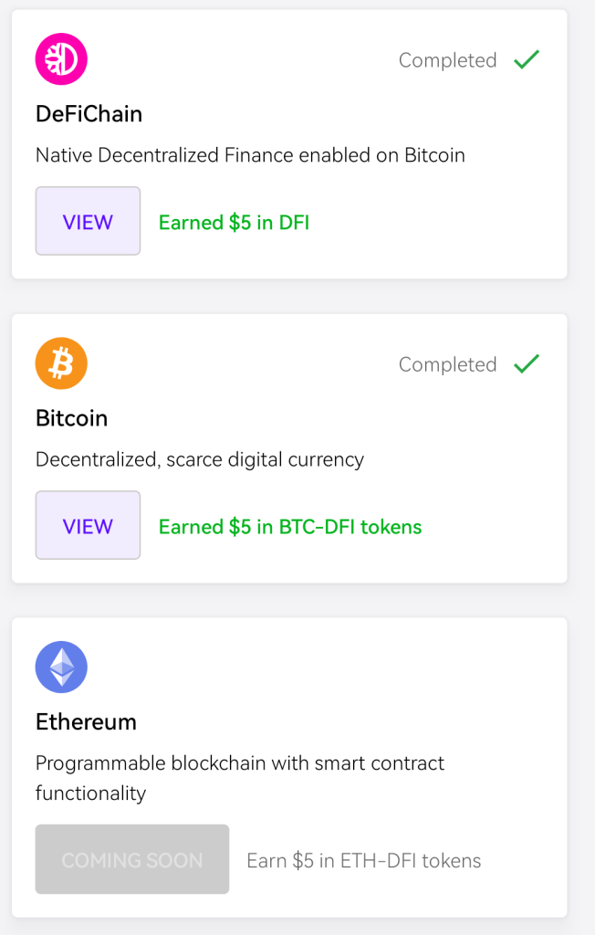The image size is (595, 935).
Task: Click the blue Ethereum diamond icon
Action: click(61, 667)
